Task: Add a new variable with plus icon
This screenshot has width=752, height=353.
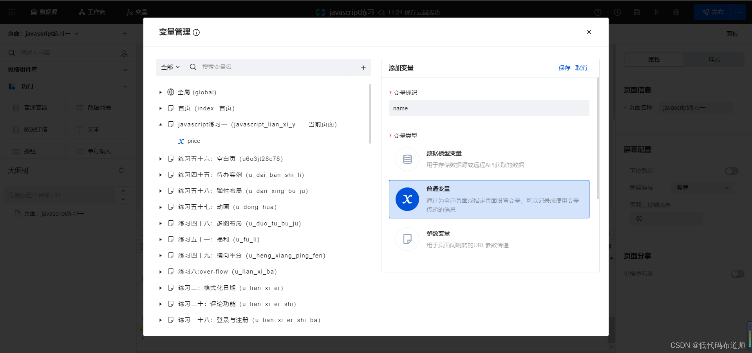Action: tap(363, 68)
